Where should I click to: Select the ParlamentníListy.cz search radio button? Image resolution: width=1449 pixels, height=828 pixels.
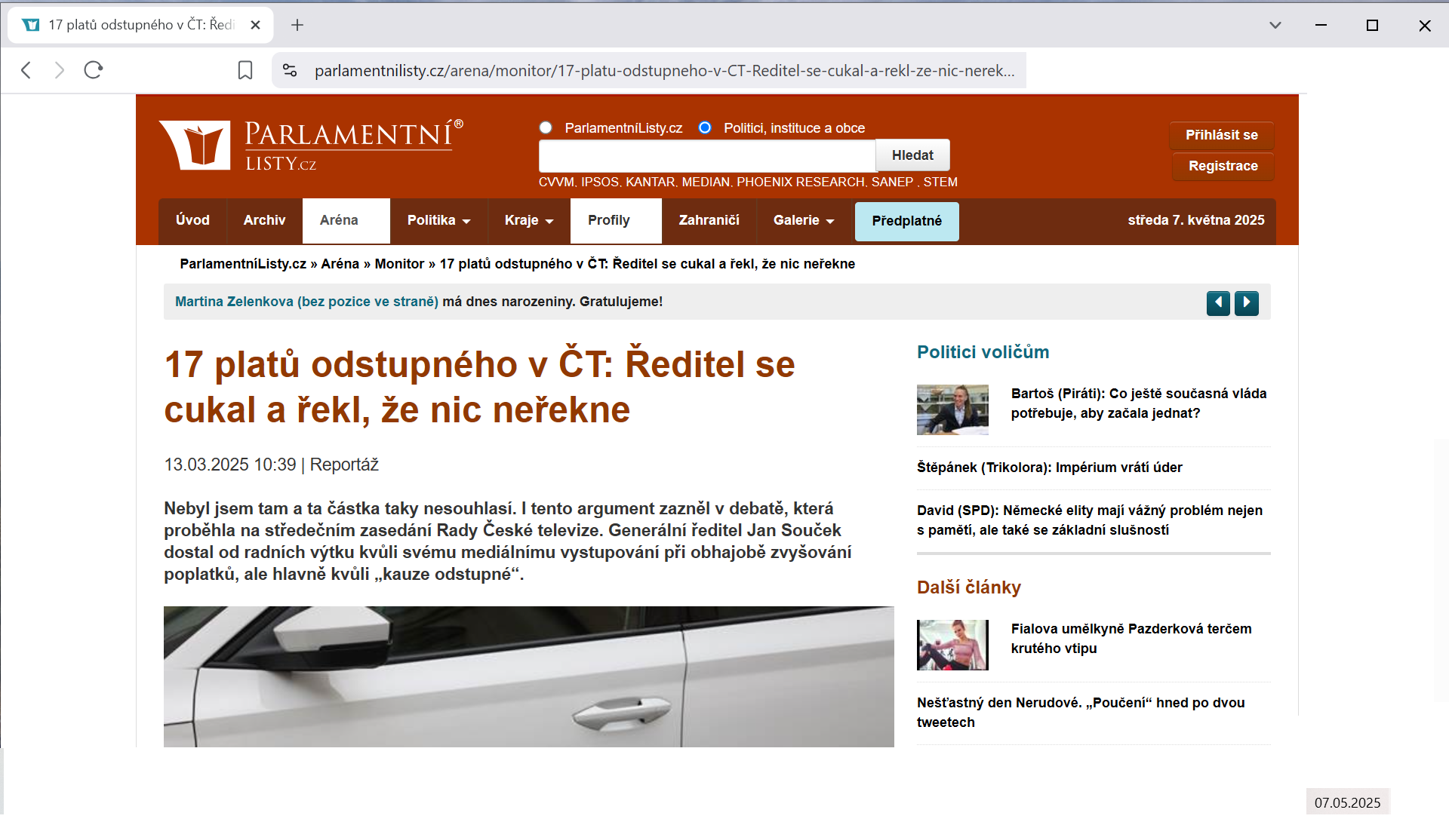point(546,127)
